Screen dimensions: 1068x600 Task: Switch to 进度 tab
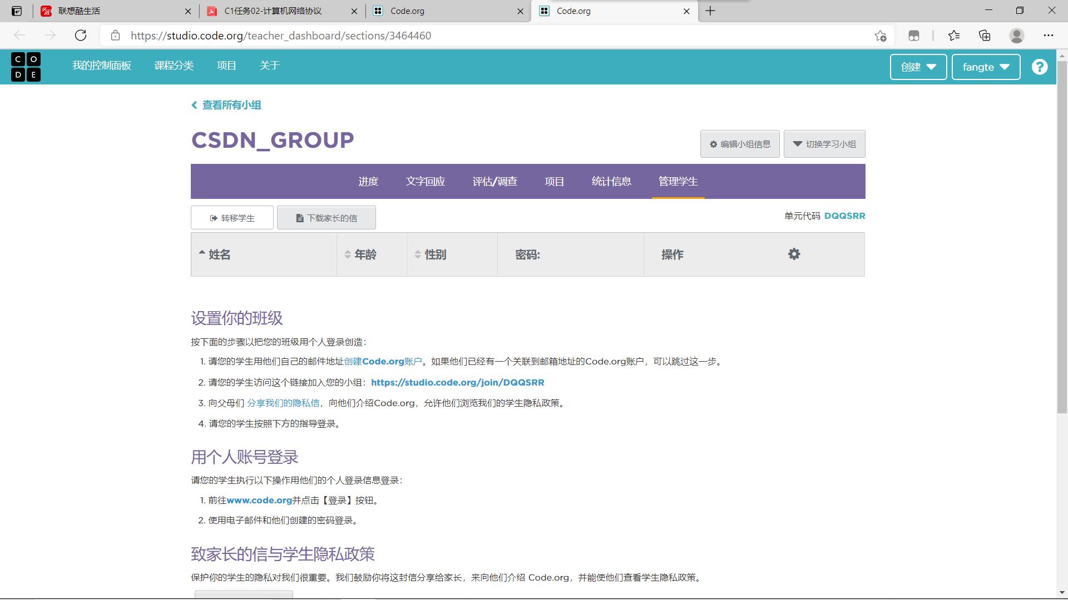[368, 181]
